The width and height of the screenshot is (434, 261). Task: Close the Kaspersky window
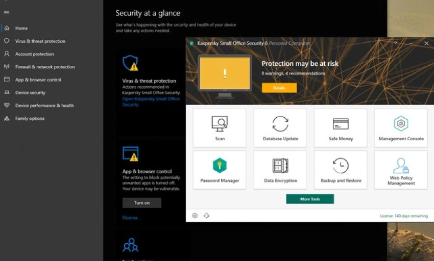click(426, 43)
